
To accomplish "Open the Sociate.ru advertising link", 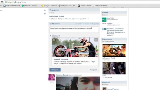I will tap(116, 31).
